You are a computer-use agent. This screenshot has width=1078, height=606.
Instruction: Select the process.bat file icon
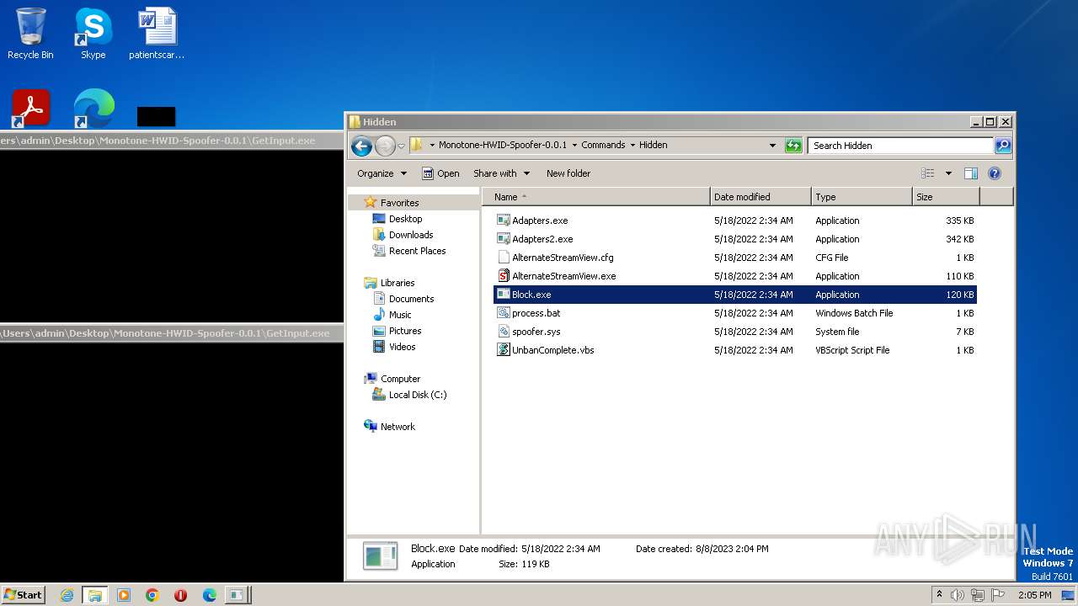tap(504, 313)
